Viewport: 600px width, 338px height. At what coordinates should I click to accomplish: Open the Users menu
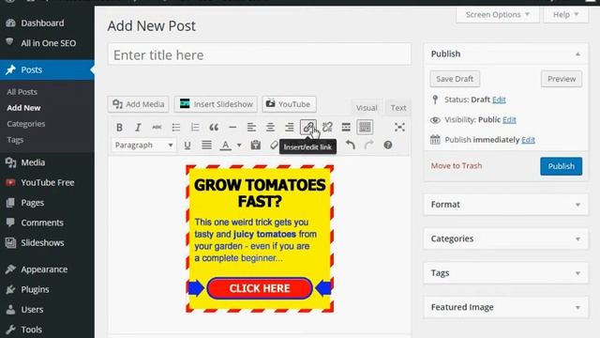(x=47, y=310)
